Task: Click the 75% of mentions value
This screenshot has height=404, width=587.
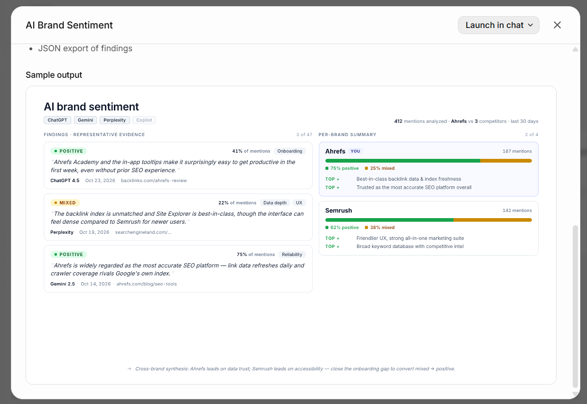Action: 256,255
